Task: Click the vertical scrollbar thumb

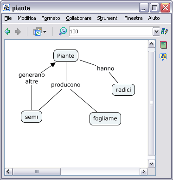Action: tap(152, 103)
